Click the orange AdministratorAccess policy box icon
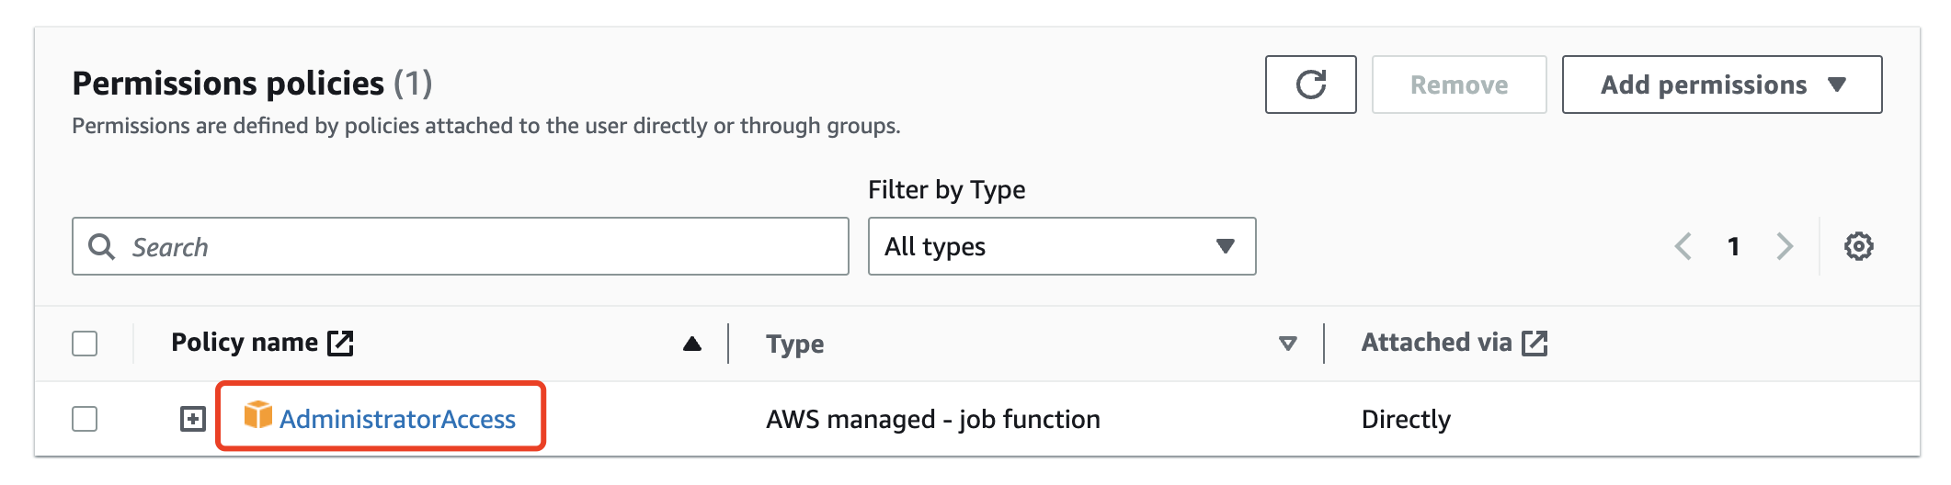 click(257, 415)
